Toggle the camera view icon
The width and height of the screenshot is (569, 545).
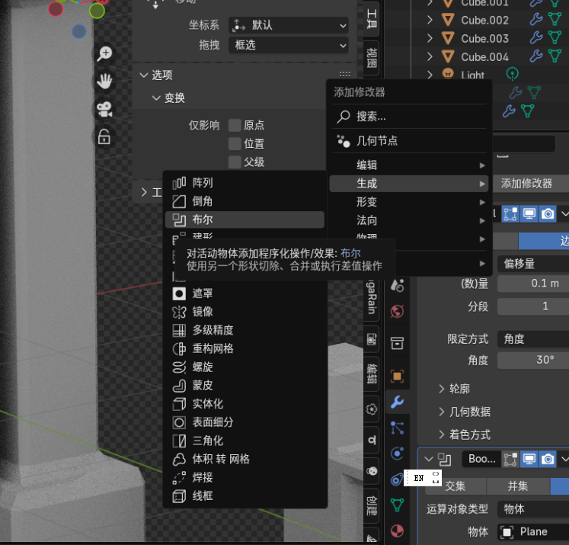coord(104,109)
